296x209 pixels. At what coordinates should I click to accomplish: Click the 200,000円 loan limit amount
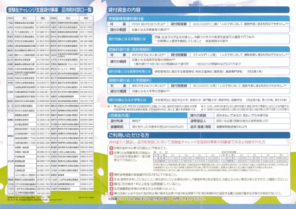tap(203, 24)
